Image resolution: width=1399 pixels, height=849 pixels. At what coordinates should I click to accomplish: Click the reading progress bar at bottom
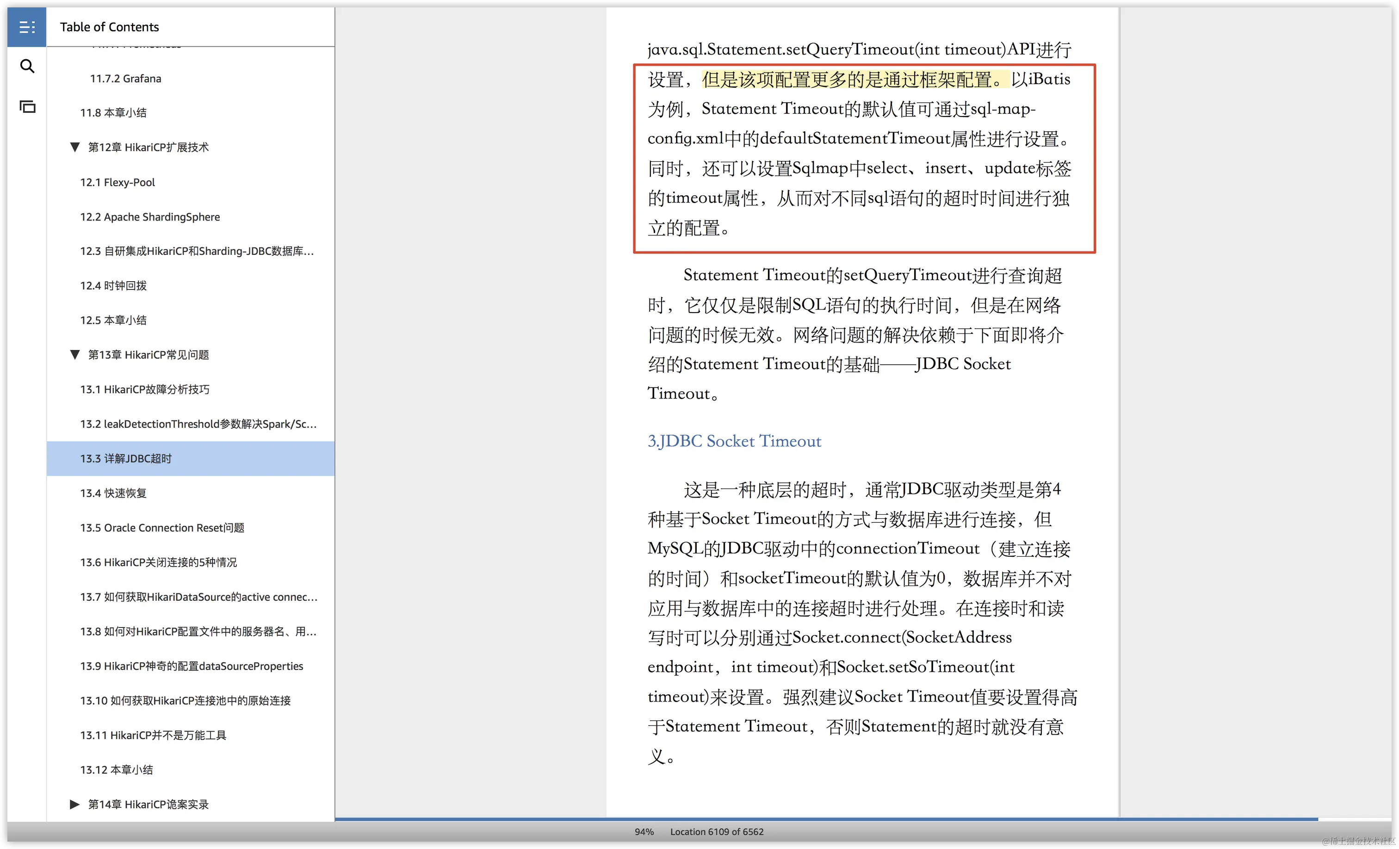coord(826,819)
